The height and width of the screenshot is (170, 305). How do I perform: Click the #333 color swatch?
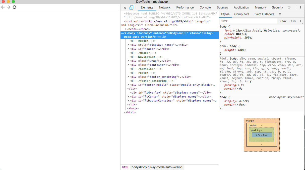point(237,34)
